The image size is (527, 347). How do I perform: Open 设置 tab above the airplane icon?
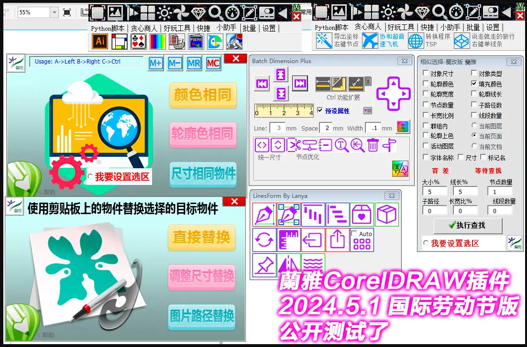click(493, 27)
